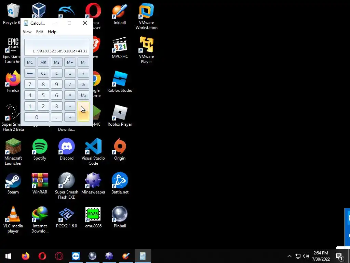This screenshot has height=263, width=350.
Task: Open Epic Games Launcher desktop icon
Action: coord(12,50)
